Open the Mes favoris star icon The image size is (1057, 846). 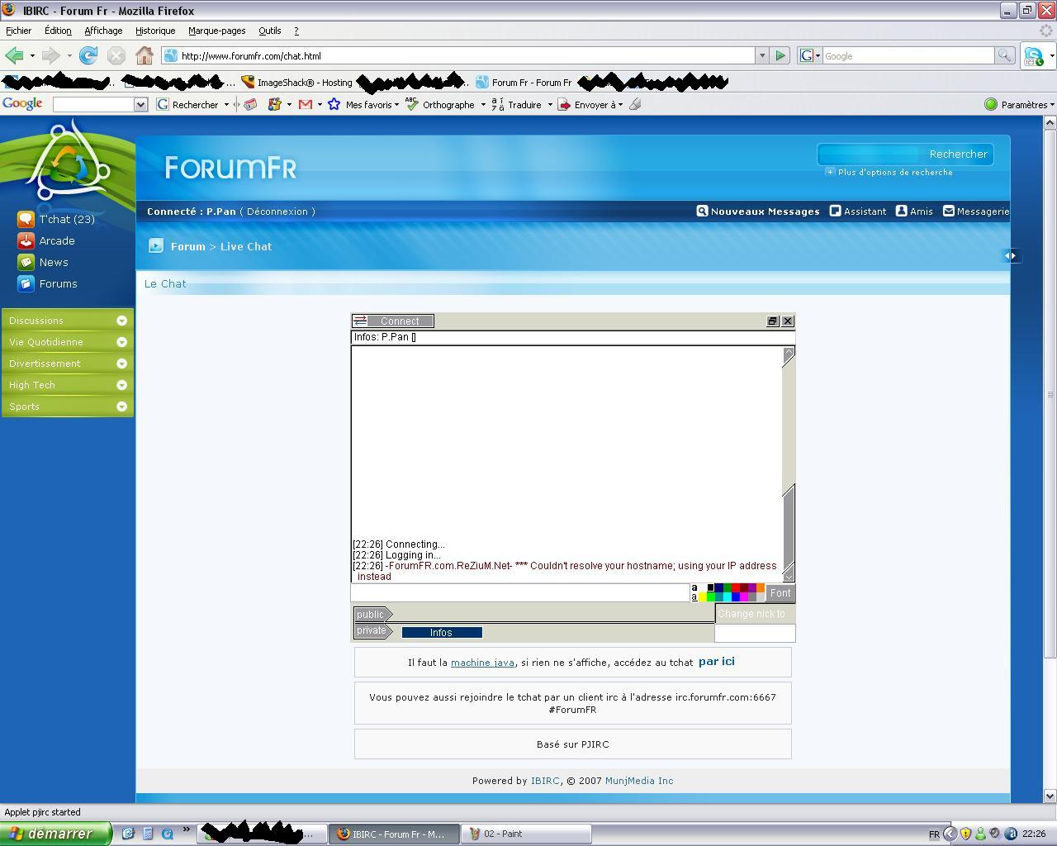pos(334,104)
